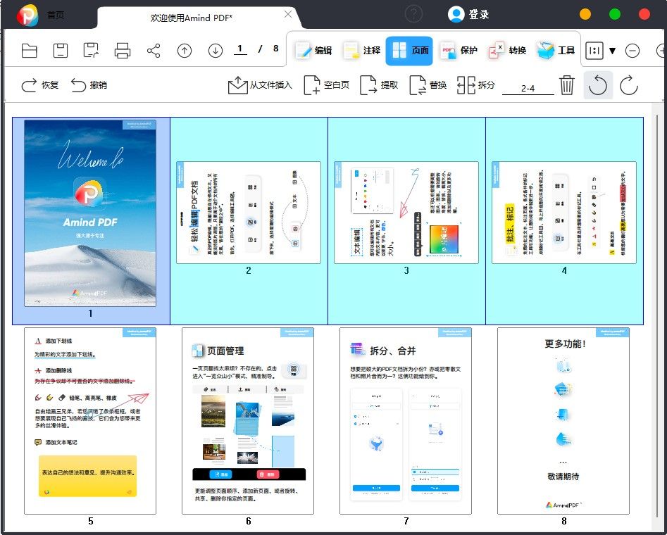Go to previous page with up arrow
Viewport: 667px width, 535px height.
click(x=185, y=51)
